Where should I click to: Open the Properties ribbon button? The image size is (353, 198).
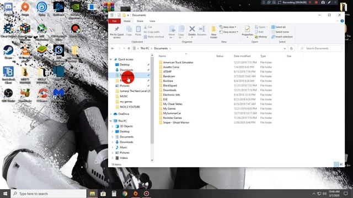click(x=248, y=31)
